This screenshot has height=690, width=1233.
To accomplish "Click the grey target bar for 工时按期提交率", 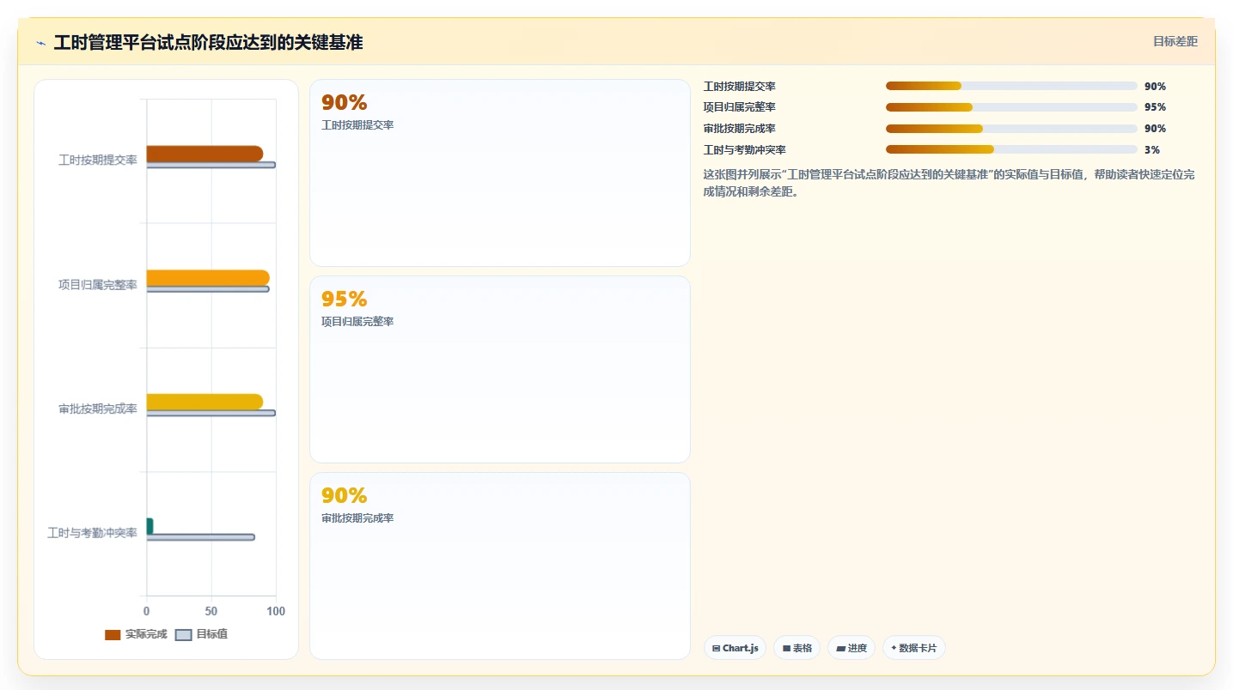I will (x=211, y=165).
